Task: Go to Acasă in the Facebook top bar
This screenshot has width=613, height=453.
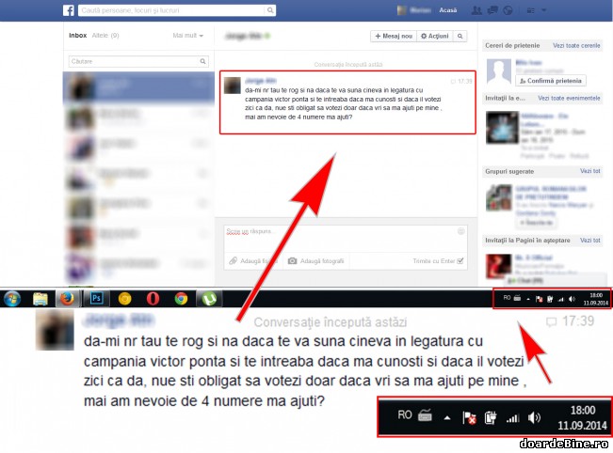Action: coord(447,10)
